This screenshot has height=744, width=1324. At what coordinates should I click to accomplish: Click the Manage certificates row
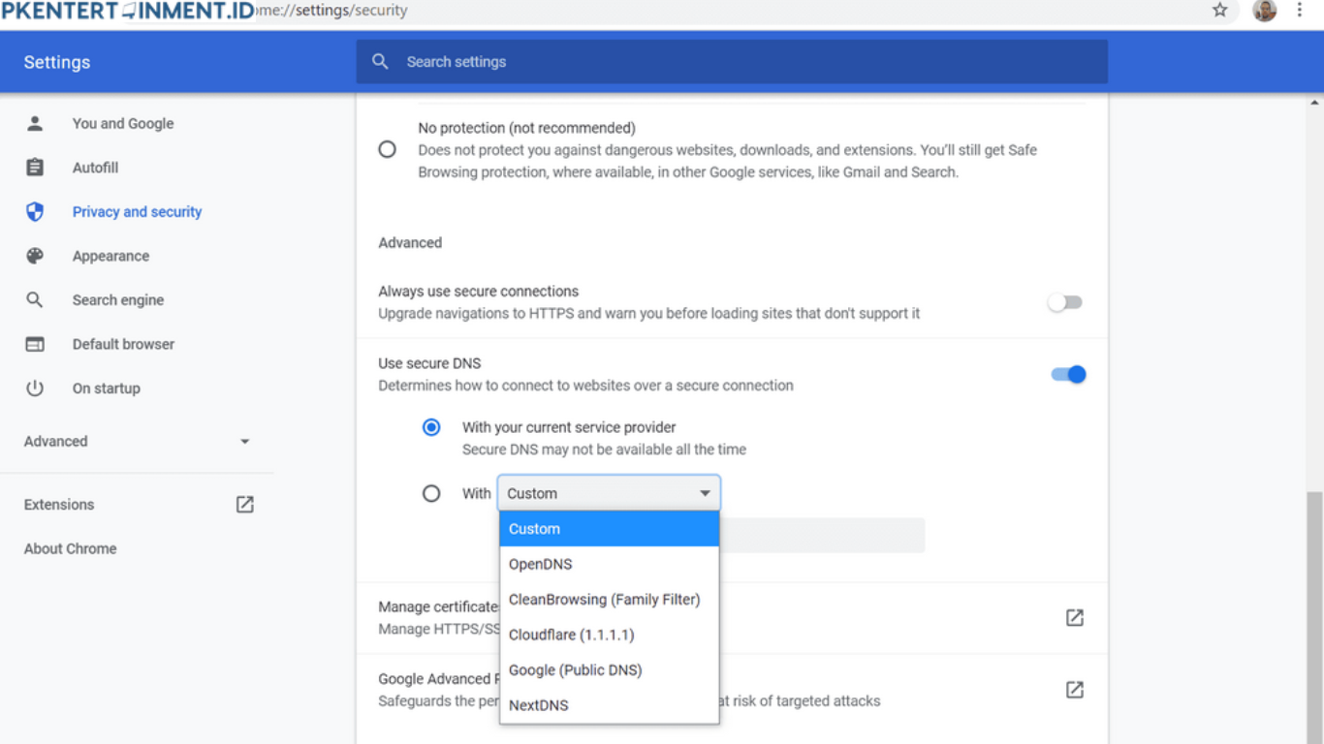click(x=732, y=618)
